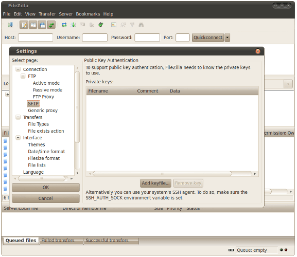Click Add keyfile... button
The image size is (297, 257).
155,183
